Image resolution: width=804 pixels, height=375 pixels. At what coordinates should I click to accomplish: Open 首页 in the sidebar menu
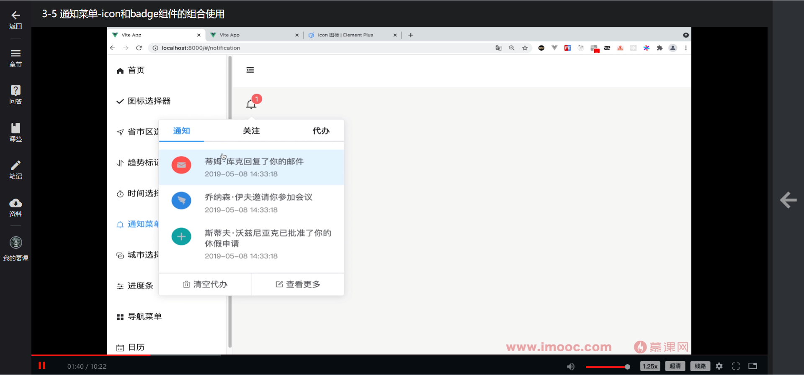[x=131, y=70]
